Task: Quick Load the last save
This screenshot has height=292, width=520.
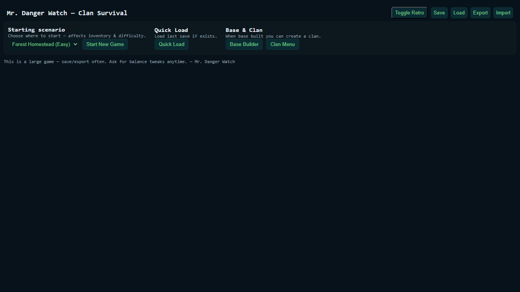Action: pyautogui.click(x=171, y=44)
